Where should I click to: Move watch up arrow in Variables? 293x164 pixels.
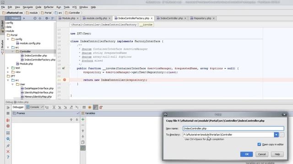click(83, 131)
